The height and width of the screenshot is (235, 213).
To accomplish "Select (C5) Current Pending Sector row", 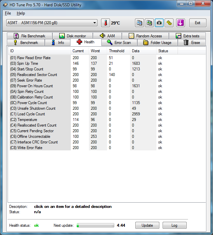I will click(93, 131).
